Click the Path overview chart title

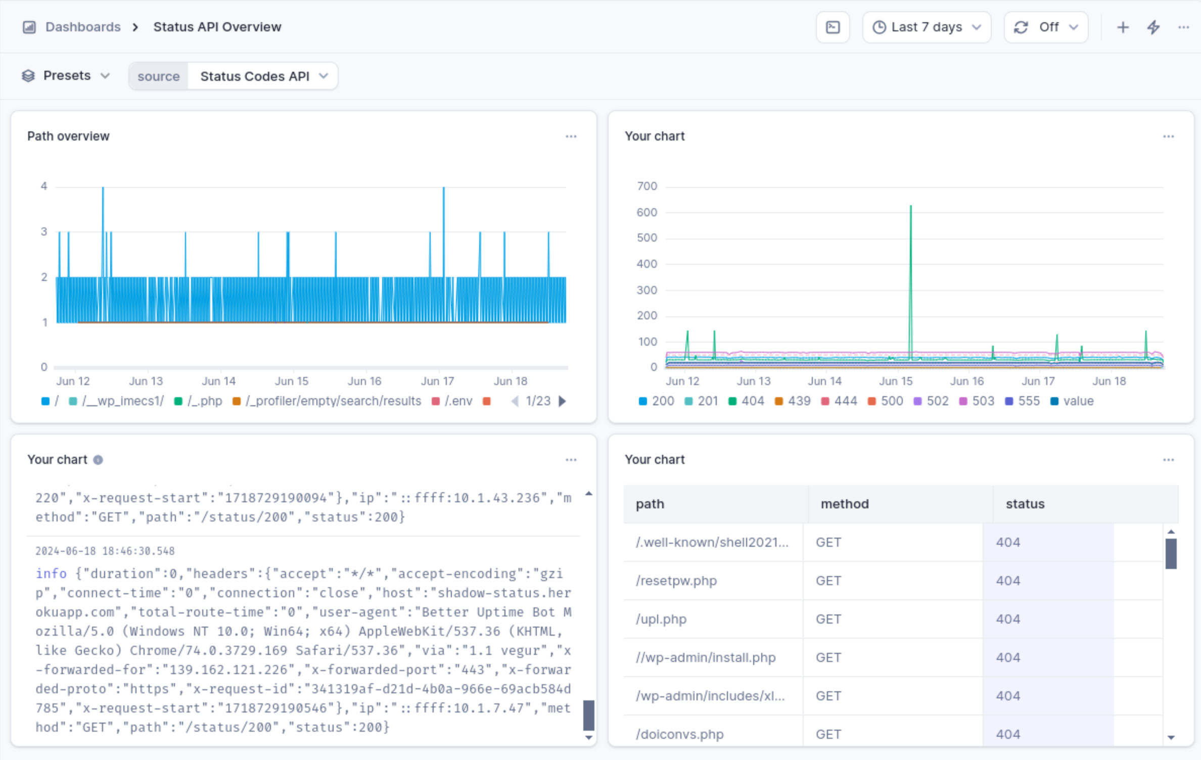[x=68, y=136]
